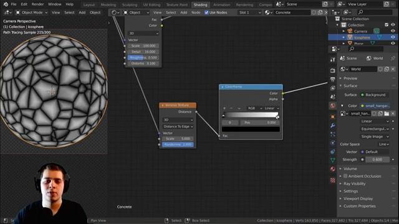Click the Object shader type selector
This screenshot has height=224, width=399.
[x=137, y=12]
